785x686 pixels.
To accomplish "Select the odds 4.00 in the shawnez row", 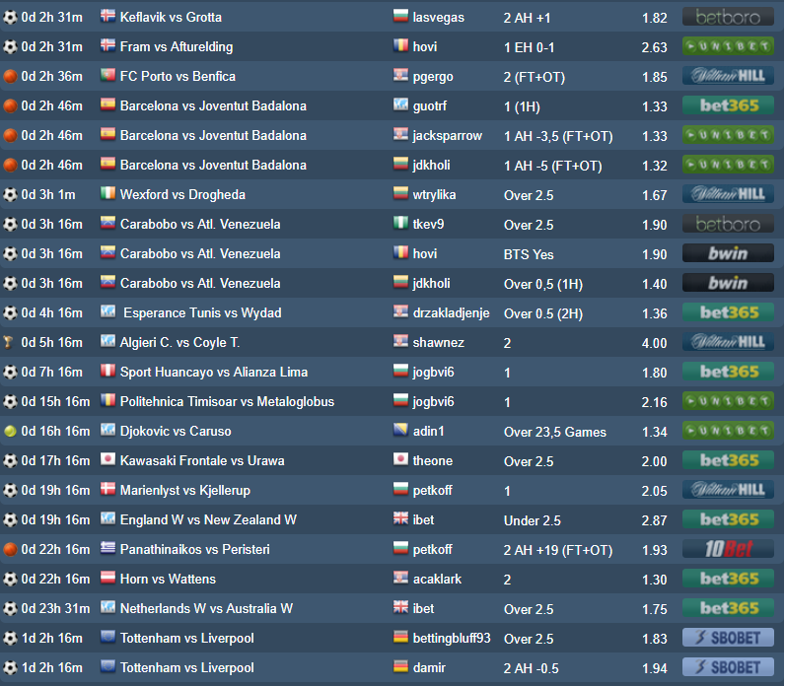I will pyautogui.click(x=655, y=343).
